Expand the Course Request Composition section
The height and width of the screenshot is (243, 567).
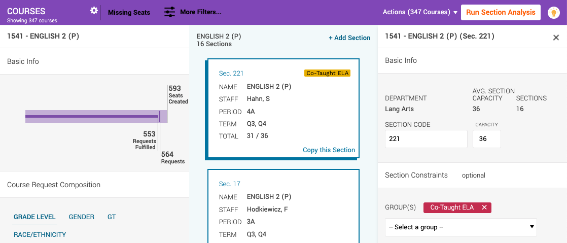(54, 185)
